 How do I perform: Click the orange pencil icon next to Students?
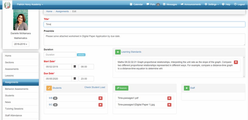point(49,88)
